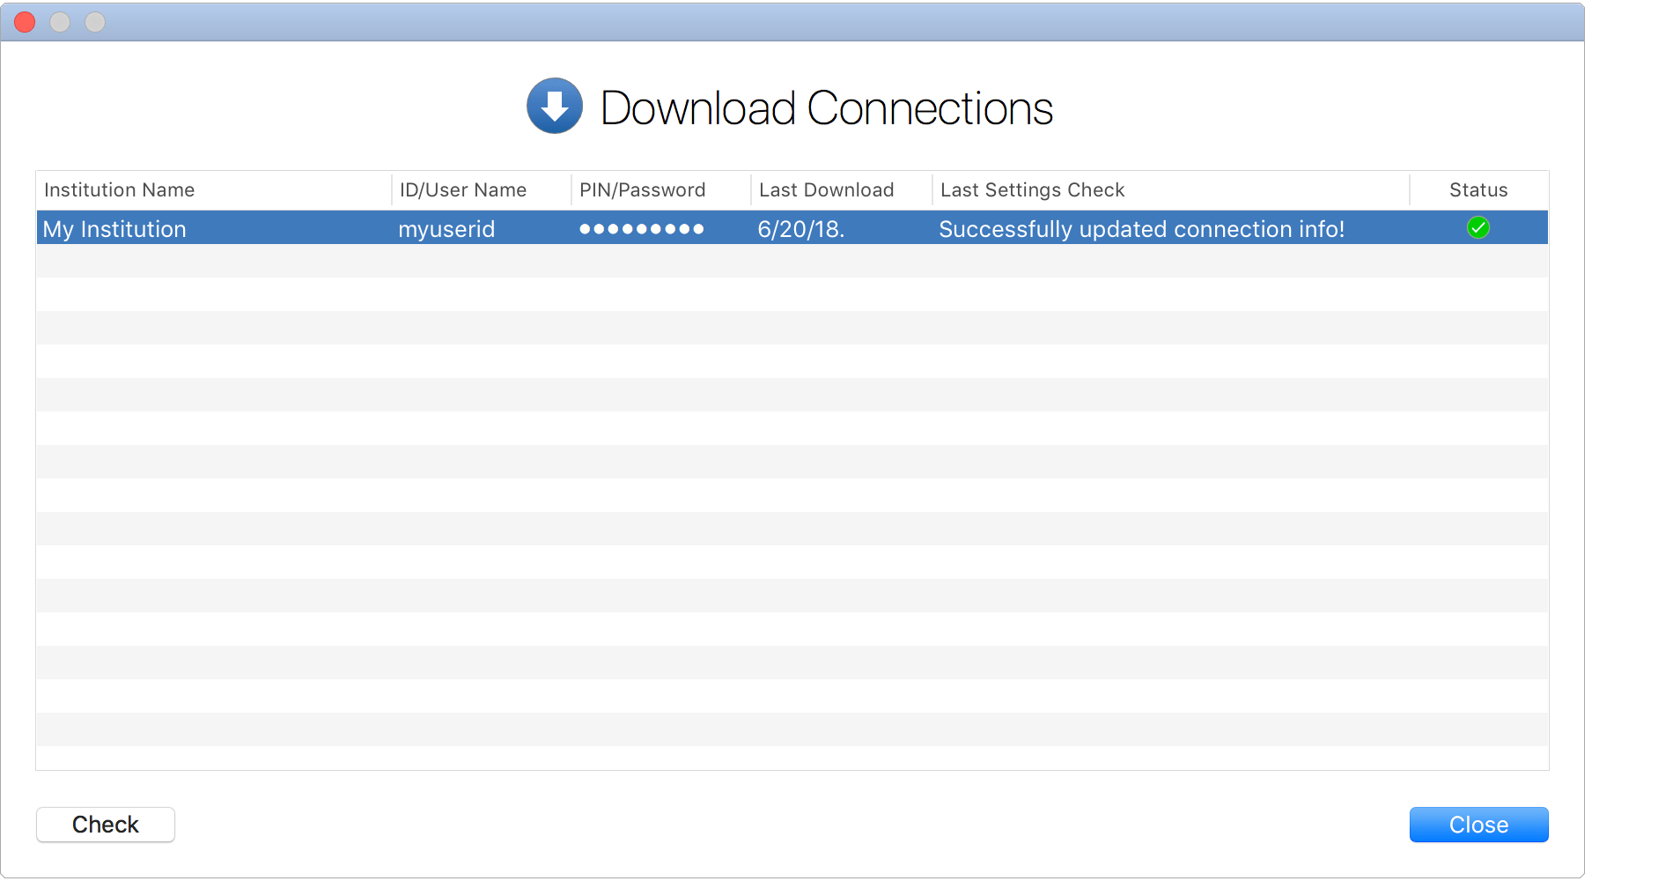Click the myuserid username cell

(447, 229)
